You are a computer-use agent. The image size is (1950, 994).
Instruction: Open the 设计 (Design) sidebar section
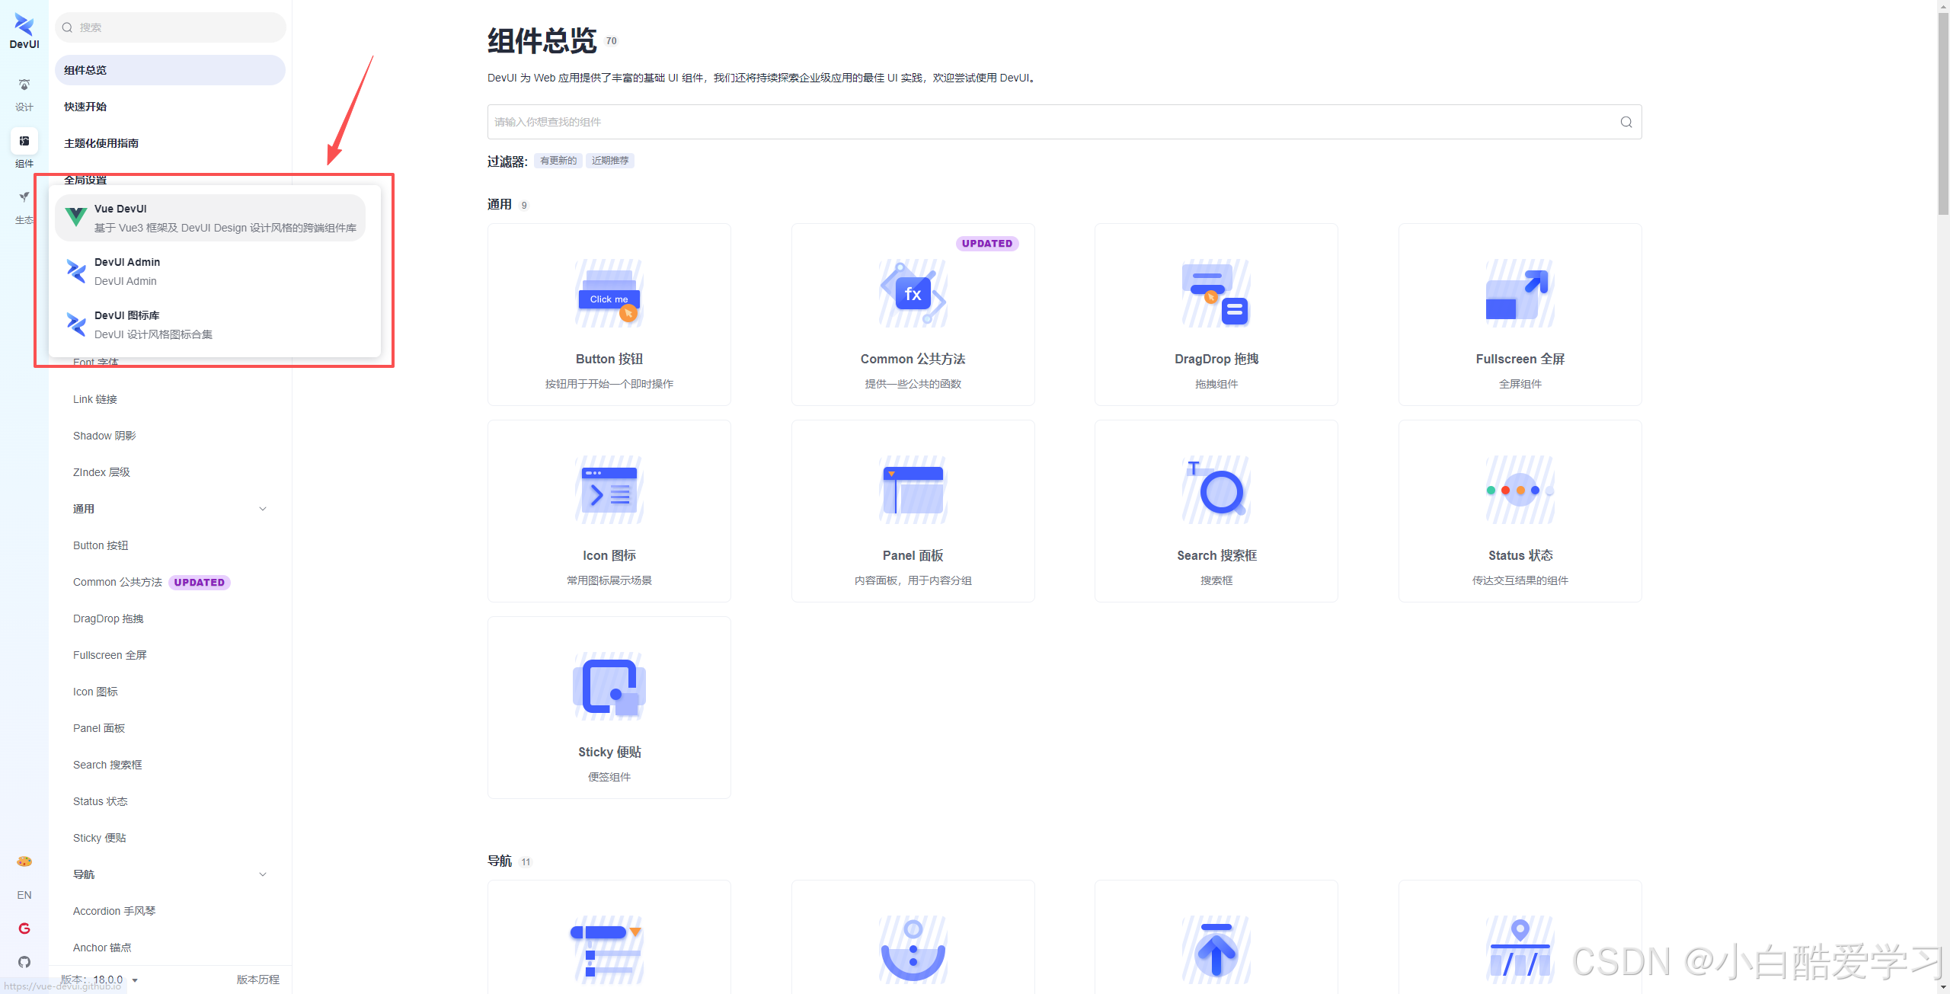click(x=24, y=94)
